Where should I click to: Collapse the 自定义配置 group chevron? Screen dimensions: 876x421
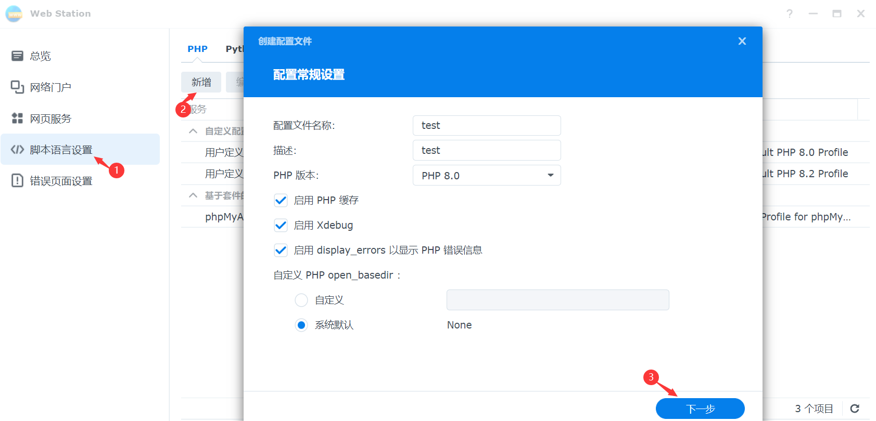(193, 131)
